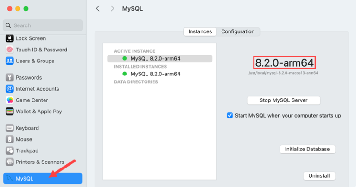This screenshot has width=356, height=187.
Task: Click the MySQL label in sidebar
Action: 25,179
